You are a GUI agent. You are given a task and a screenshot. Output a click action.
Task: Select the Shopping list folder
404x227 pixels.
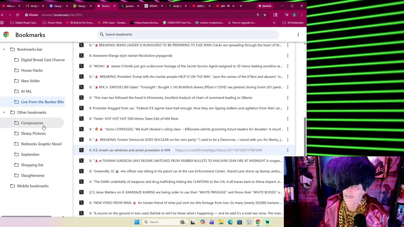29,165
